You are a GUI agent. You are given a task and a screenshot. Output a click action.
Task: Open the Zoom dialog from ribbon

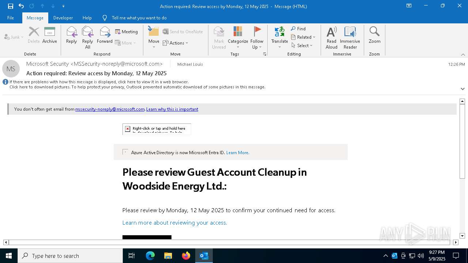point(374,35)
